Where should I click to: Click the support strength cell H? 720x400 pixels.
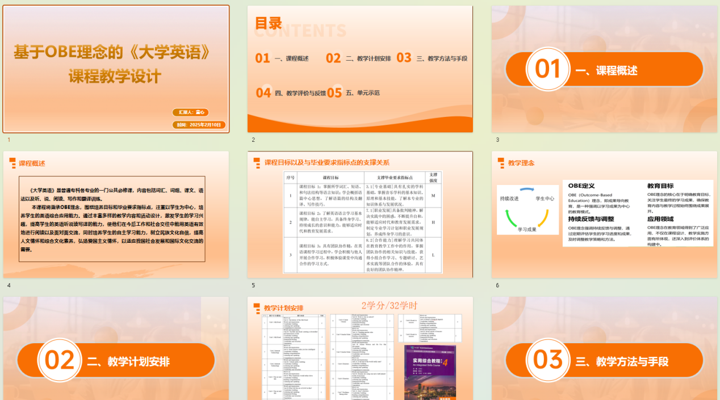[433, 222]
